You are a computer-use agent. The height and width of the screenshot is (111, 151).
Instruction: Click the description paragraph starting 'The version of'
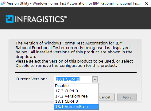[74, 54]
